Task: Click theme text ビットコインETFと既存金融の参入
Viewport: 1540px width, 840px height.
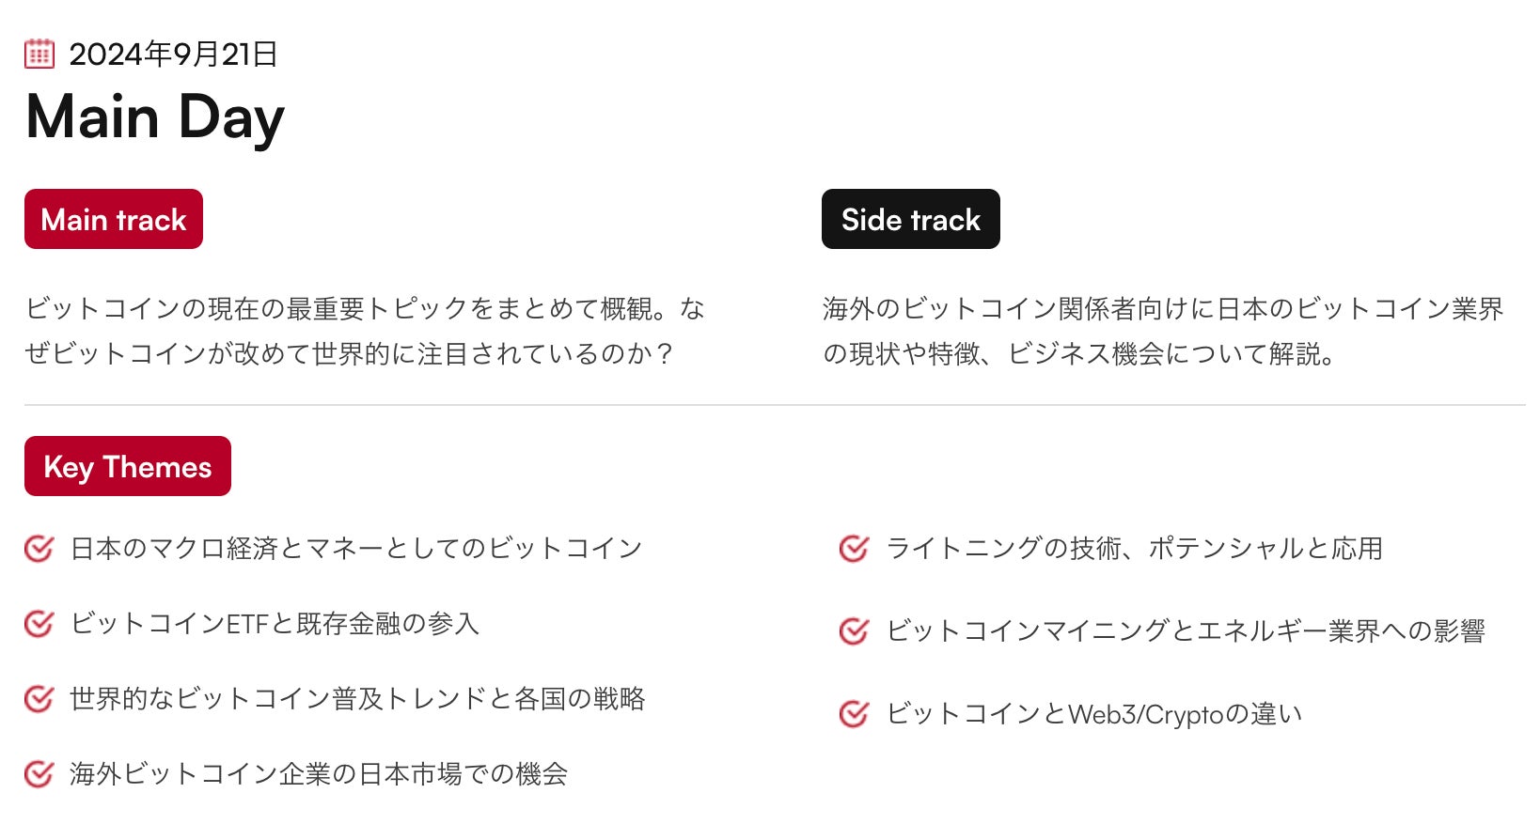Action: click(275, 624)
